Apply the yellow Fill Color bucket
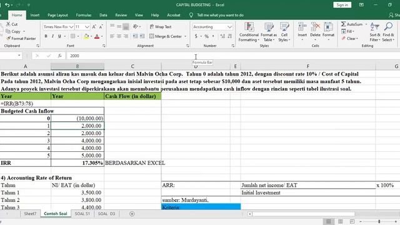The image size is (400, 225). [86, 36]
